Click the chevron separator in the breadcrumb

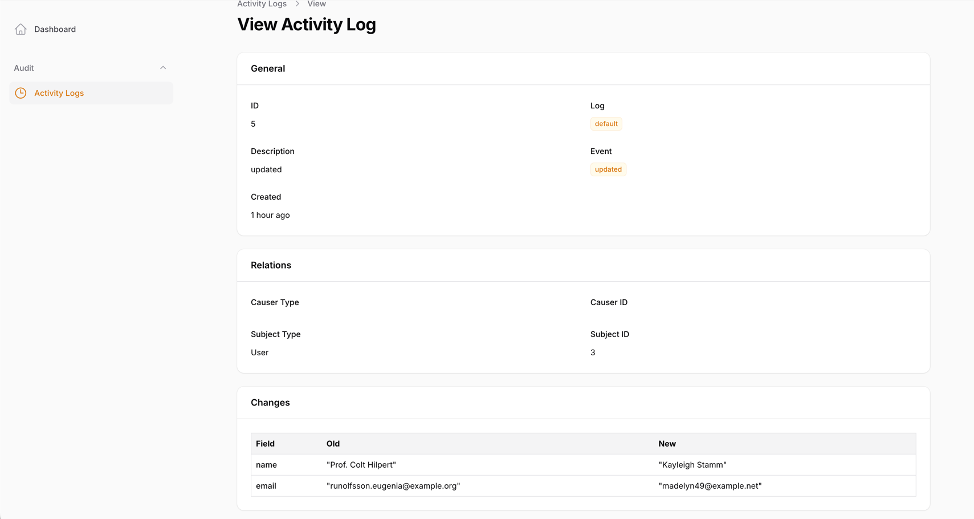coord(297,4)
